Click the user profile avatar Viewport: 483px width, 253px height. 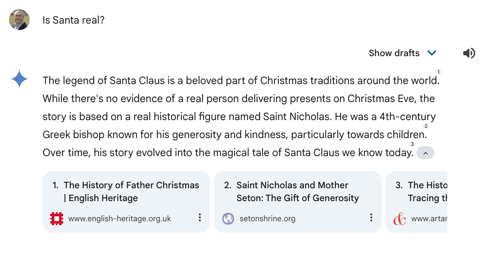coord(19,20)
